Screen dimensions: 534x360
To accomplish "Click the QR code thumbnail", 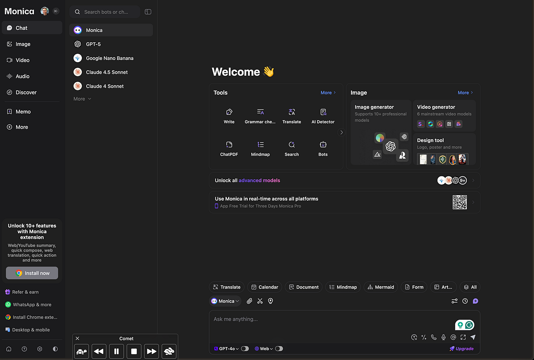I will 459,202.
